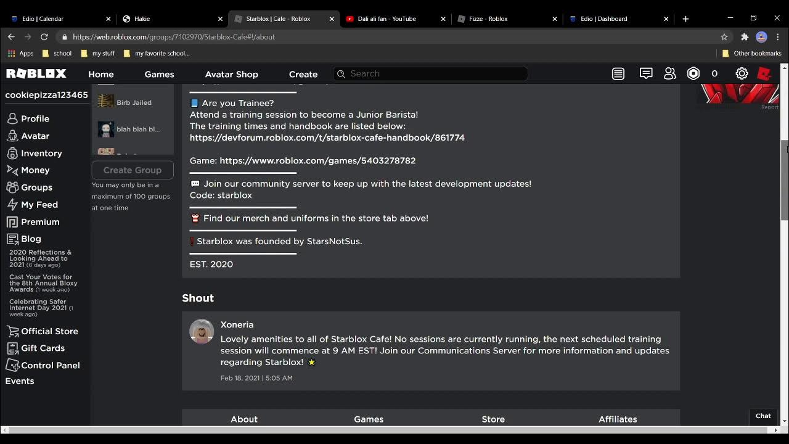The image size is (789, 444).
Task: Go to Home in the Roblox navbar
Action: (101, 74)
